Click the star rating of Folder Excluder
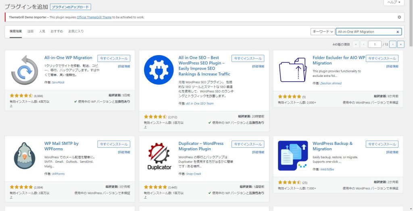Screen dimensions: 413x211 [x=290, y=97]
